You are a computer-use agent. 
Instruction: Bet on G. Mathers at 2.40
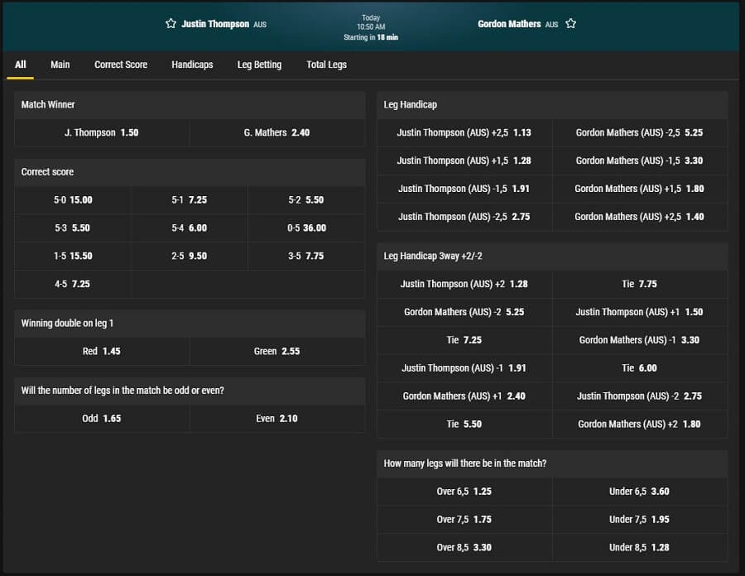[x=277, y=133]
